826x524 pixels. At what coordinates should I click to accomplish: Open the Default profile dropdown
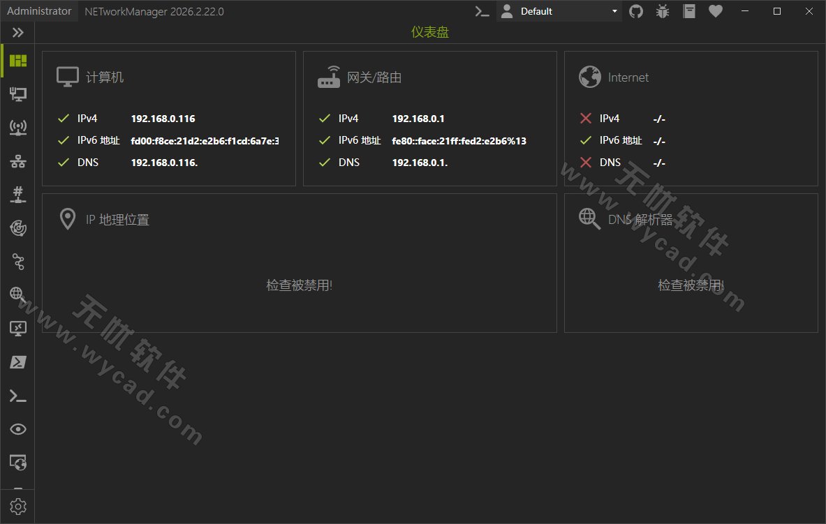click(559, 11)
